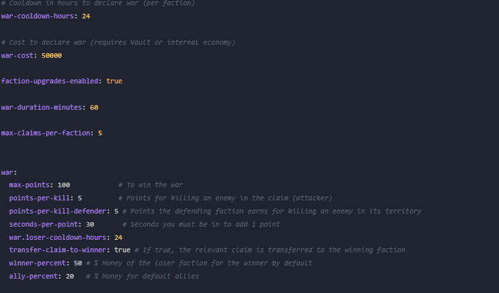Click the points-per-kill key
499x293 pixels.
39,198
